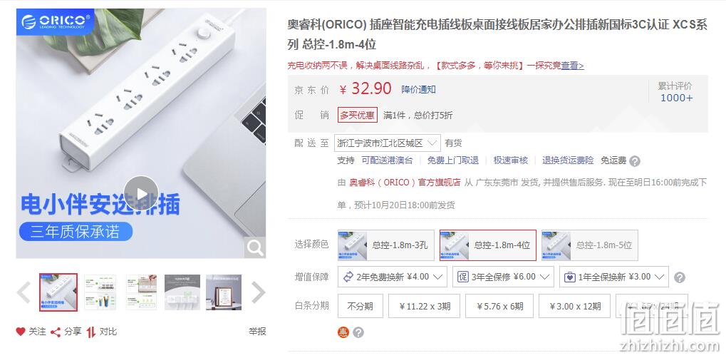The width and height of the screenshot is (726, 358).
Task: Click the magnifier zoom icon on image
Action: (254, 247)
